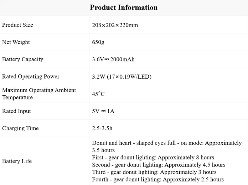This screenshot has height=185, width=248.
Task: Click the Second-gear donut lighting line
Action: pos(159,165)
